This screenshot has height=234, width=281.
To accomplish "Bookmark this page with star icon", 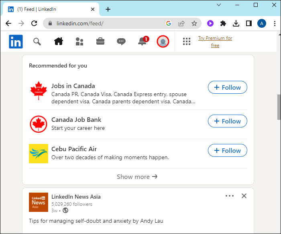I will [x=194, y=23].
